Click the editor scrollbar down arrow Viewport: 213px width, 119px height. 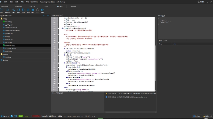[x=155, y=91]
